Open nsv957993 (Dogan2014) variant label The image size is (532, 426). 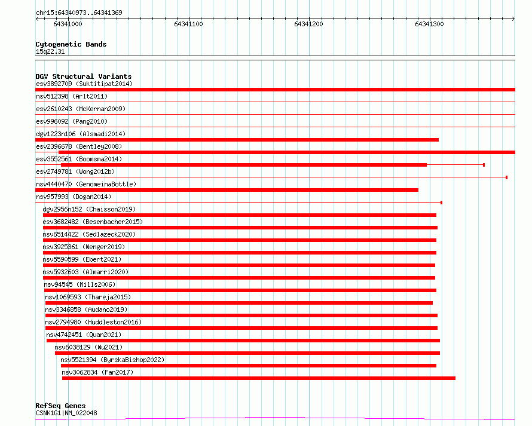[74, 197]
